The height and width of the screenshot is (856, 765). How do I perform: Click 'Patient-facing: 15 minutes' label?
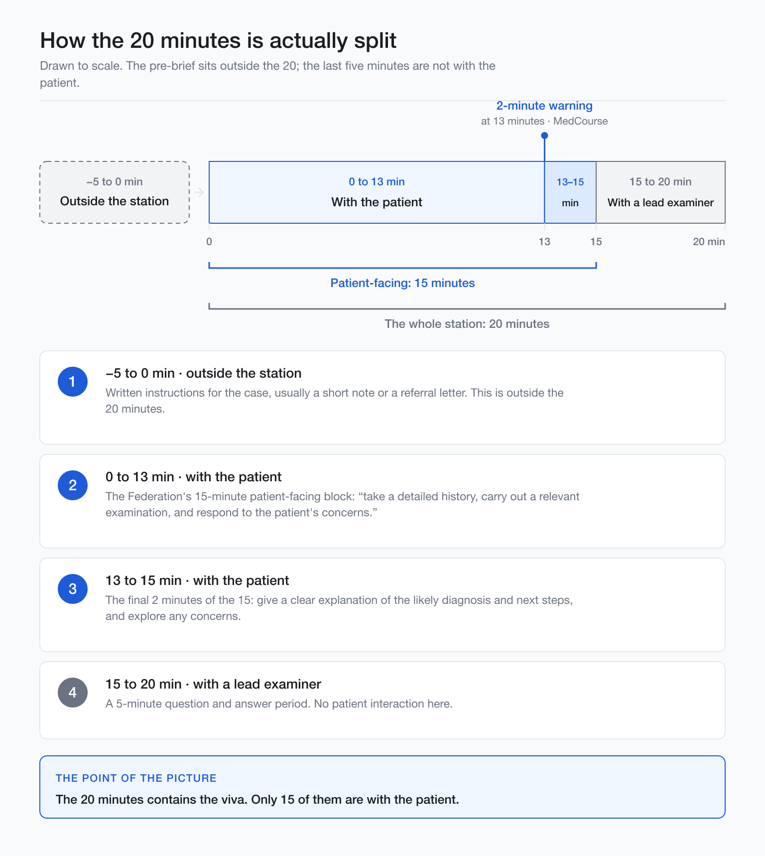(402, 283)
